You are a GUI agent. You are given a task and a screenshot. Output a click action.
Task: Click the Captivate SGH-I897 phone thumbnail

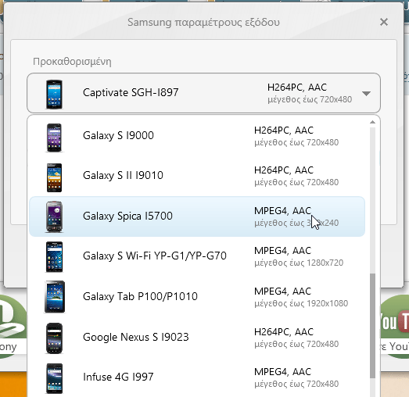click(54, 94)
